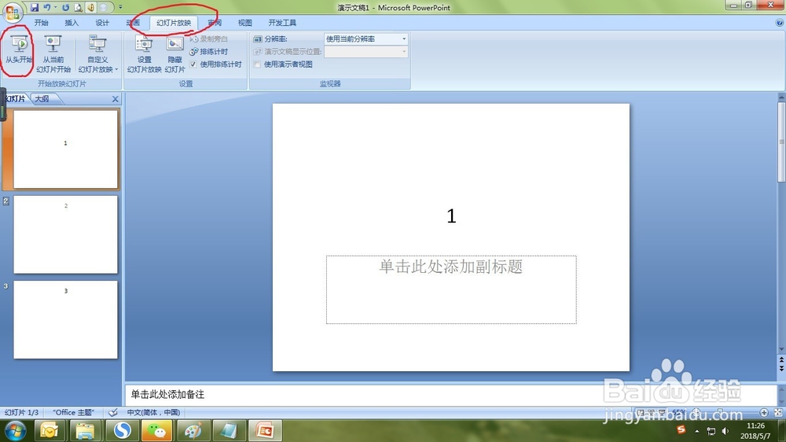Start slideshow 从头开始 from beginning
The width and height of the screenshot is (786, 442).
(19, 50)
